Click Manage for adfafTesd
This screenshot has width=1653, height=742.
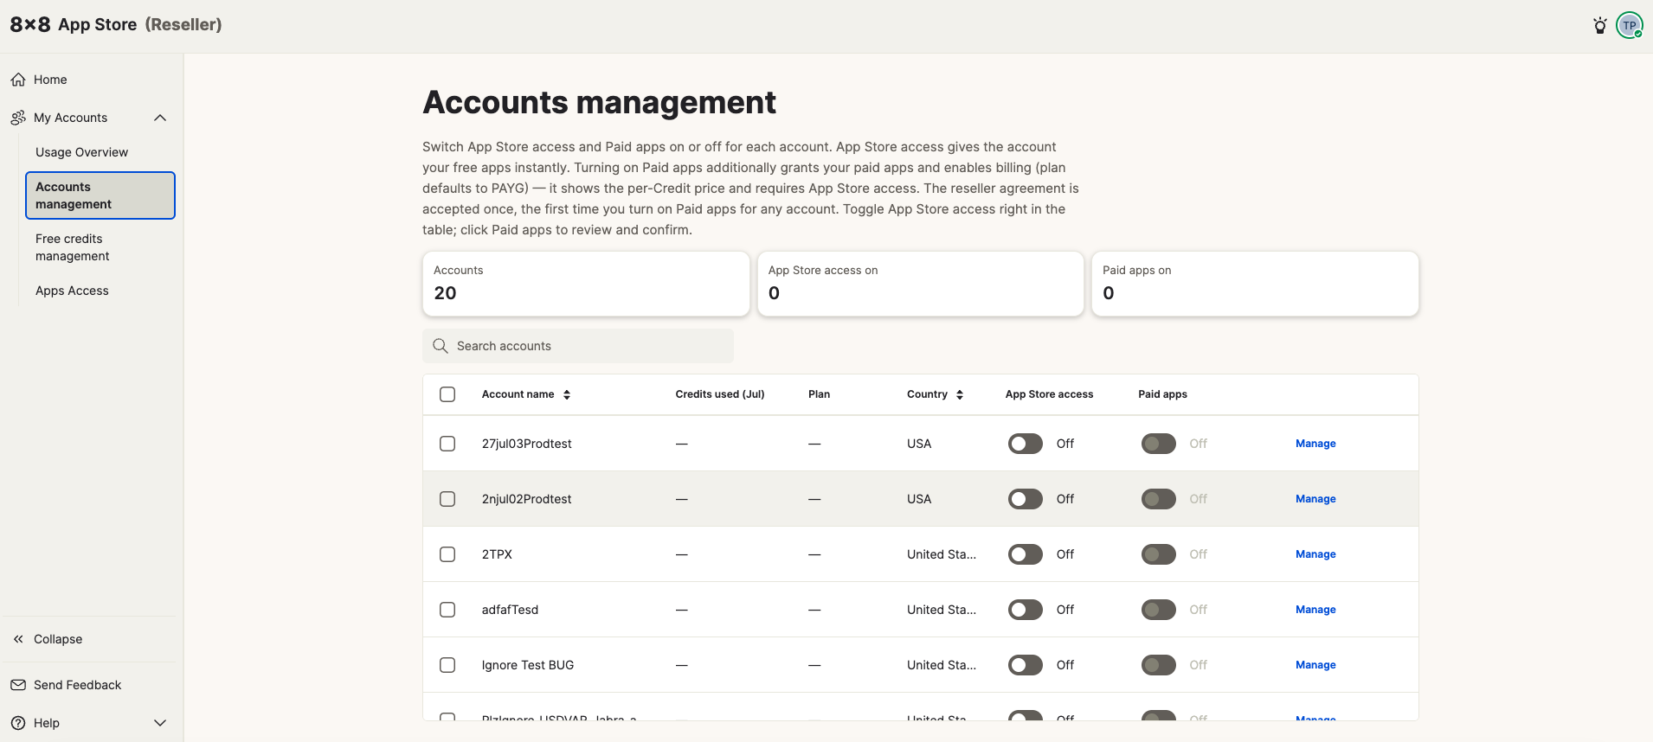pyautogui.click(x=1315, y=610)
